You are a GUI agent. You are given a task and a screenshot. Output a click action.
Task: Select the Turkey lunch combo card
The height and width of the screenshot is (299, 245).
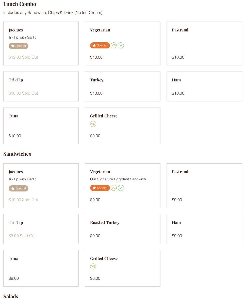click(x=122, y=86)
